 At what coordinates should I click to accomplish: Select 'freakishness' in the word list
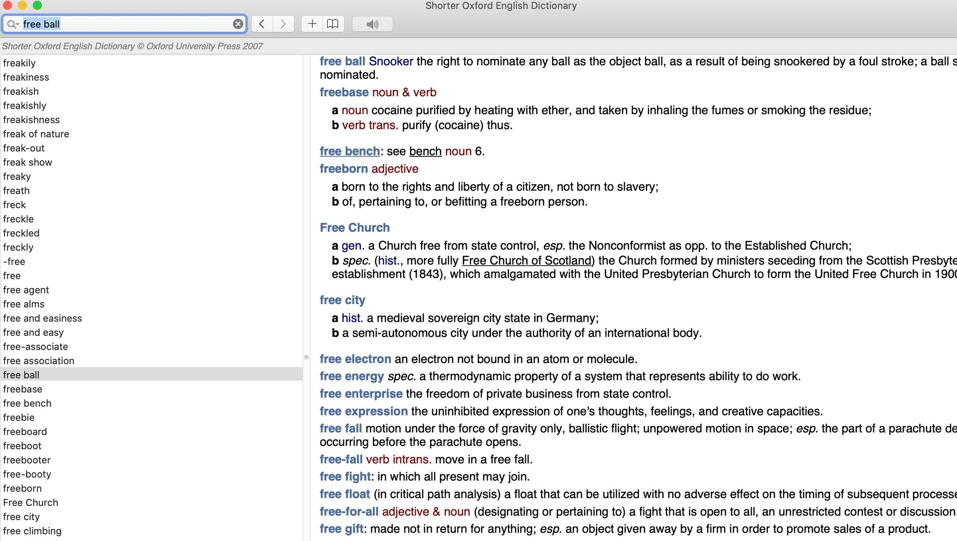point(152,120)
